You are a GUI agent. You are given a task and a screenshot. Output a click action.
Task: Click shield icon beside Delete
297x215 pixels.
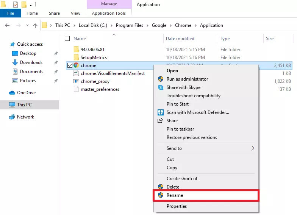[x=161, y=187]
